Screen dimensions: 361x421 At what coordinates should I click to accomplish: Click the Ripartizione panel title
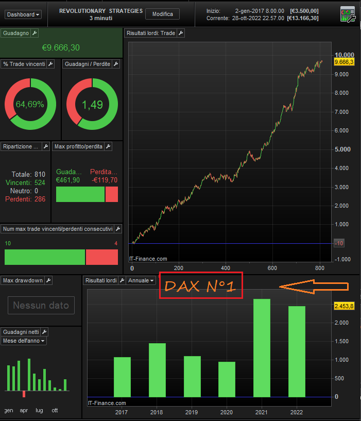pyautogui.click(x=21, y=146)
